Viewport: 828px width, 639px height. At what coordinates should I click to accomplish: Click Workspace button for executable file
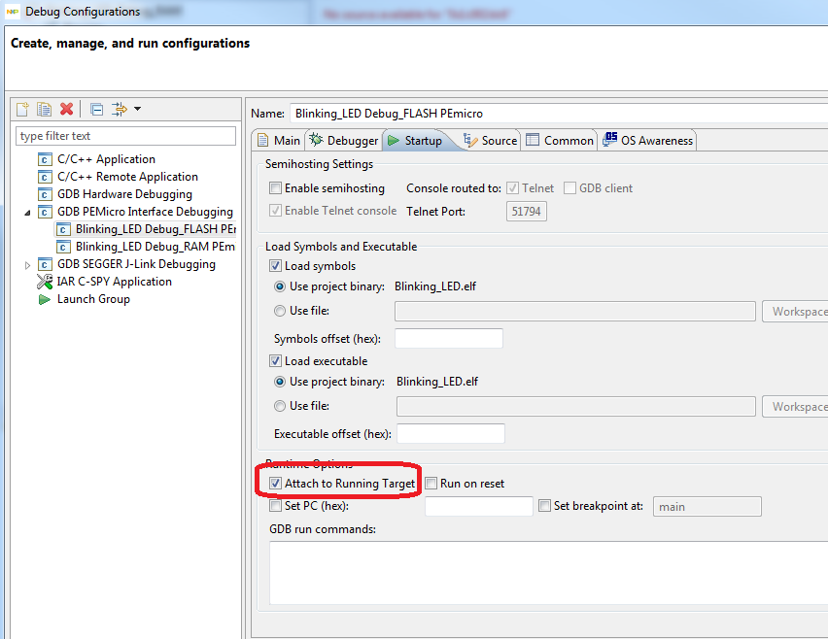(x=795, y=406)
